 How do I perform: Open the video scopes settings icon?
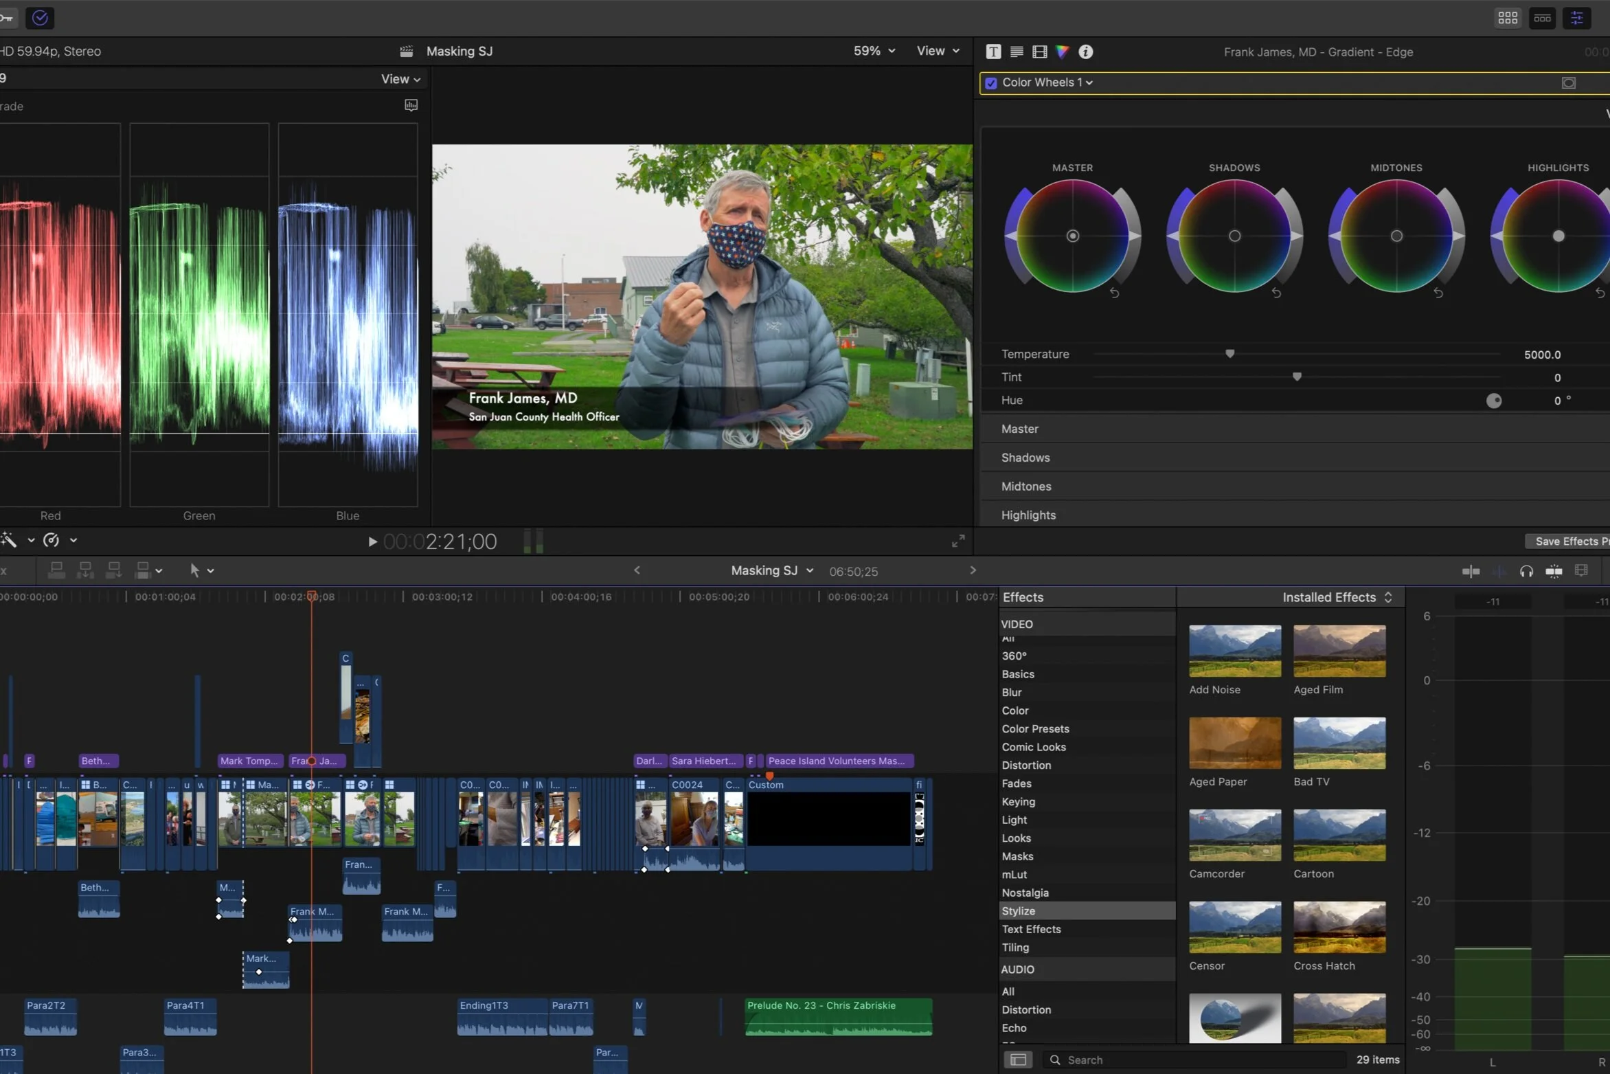coord(411,105)
